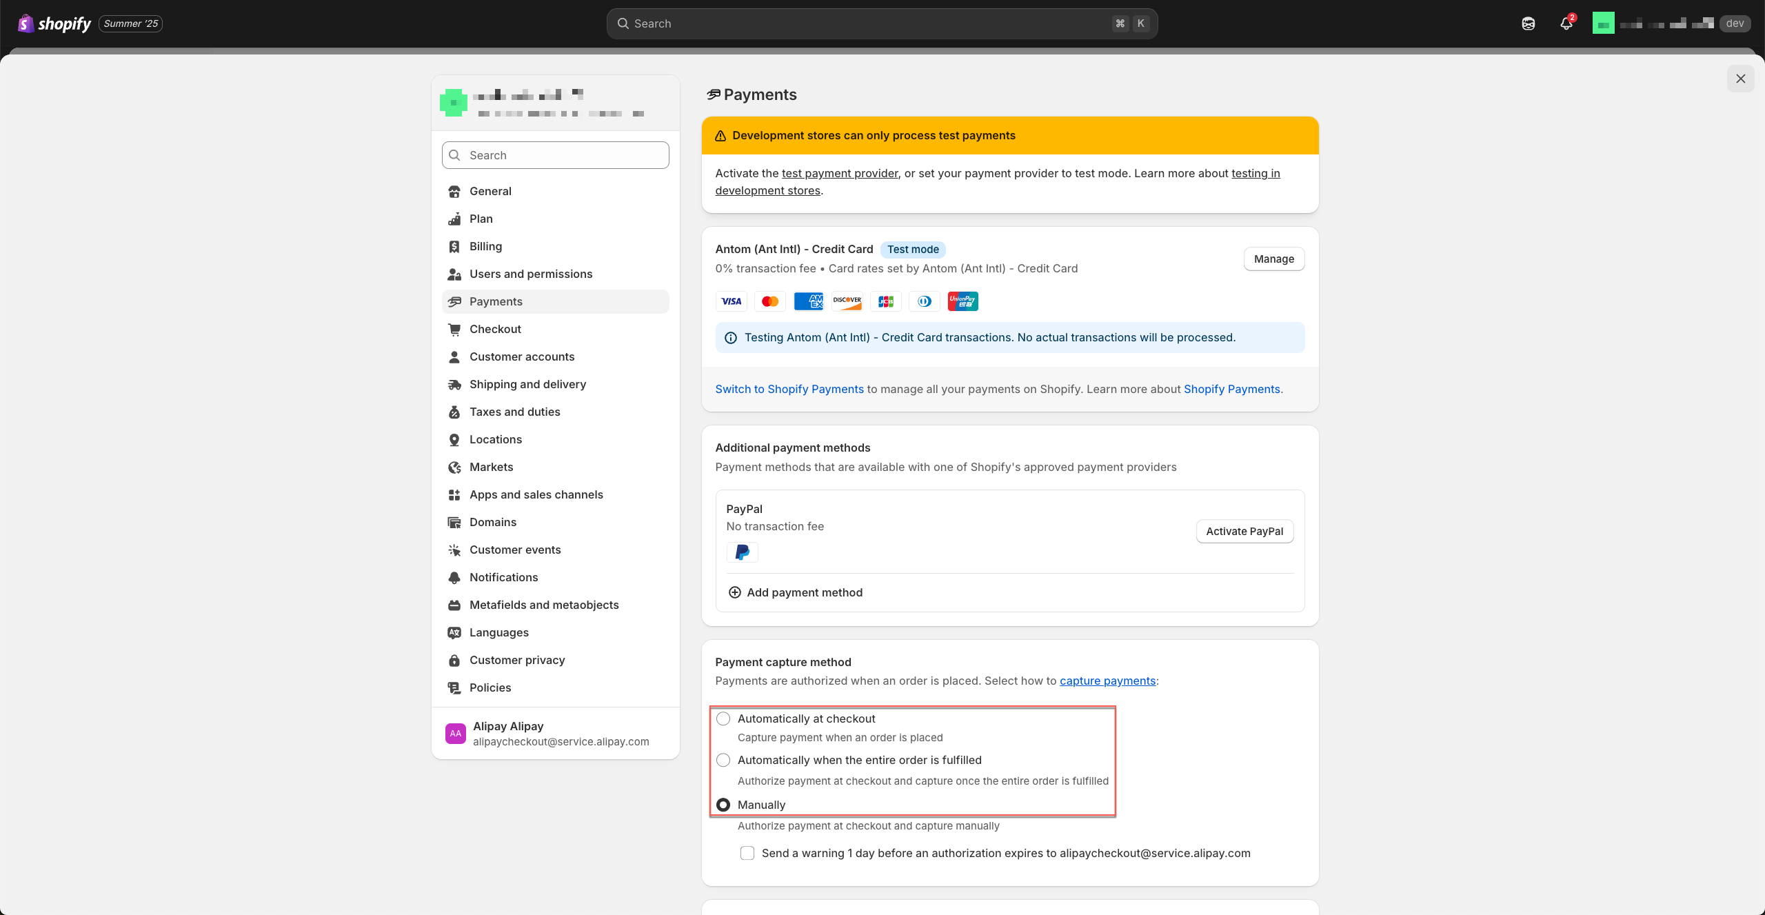Screen dimensions: 1765x915
Task: Click Switch to Shopify Payments link
Action: click(789, 389)
